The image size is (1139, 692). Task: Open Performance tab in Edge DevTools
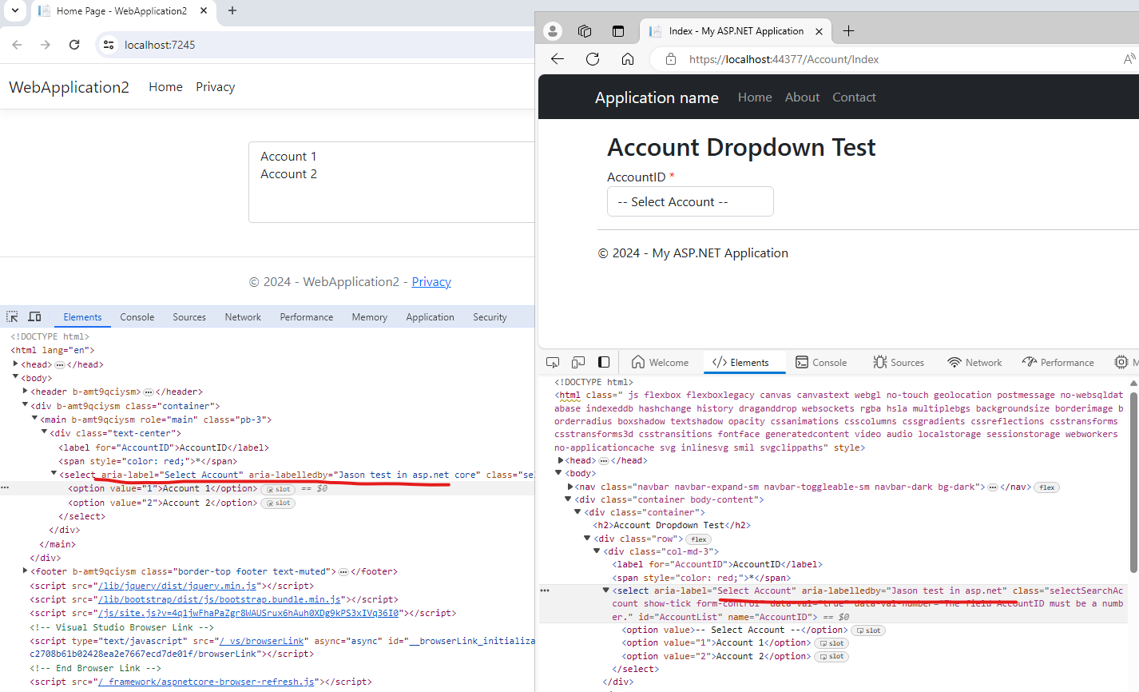[1058, 362]
